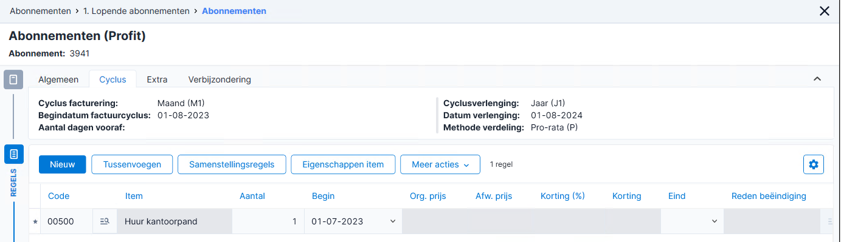The image size is (841, 242).
Task: Select the row marker star for line 00500
Action: click(x=35, y=222)
